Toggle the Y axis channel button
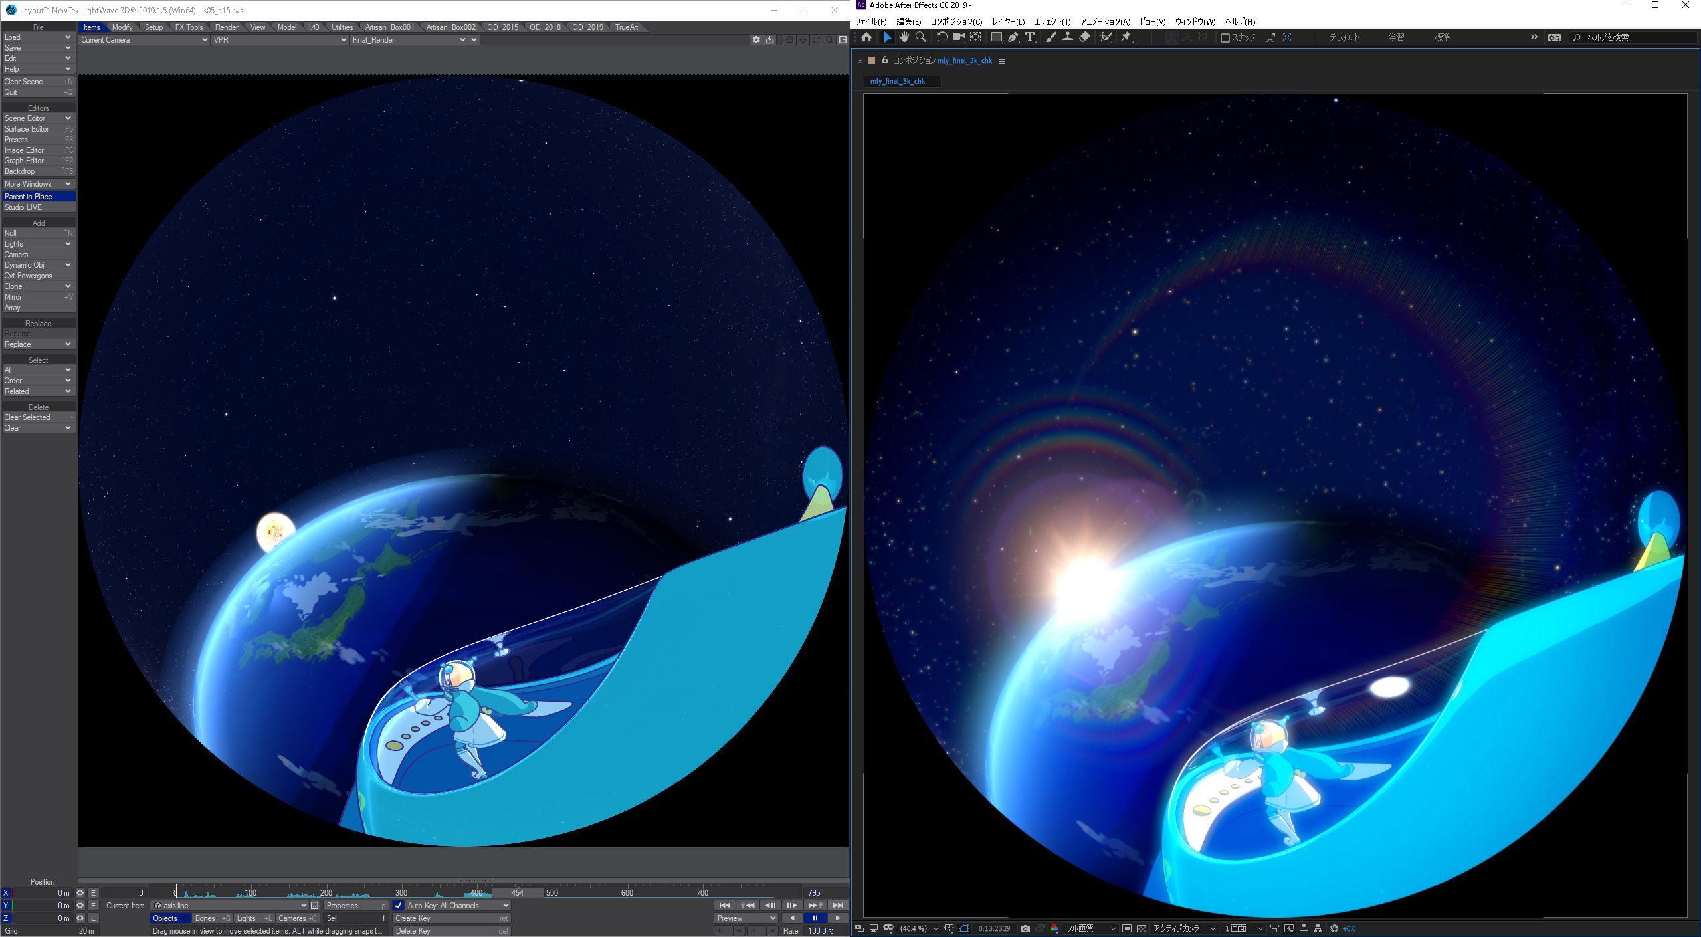The image size is (1701, 937). [x=7, y=906]
